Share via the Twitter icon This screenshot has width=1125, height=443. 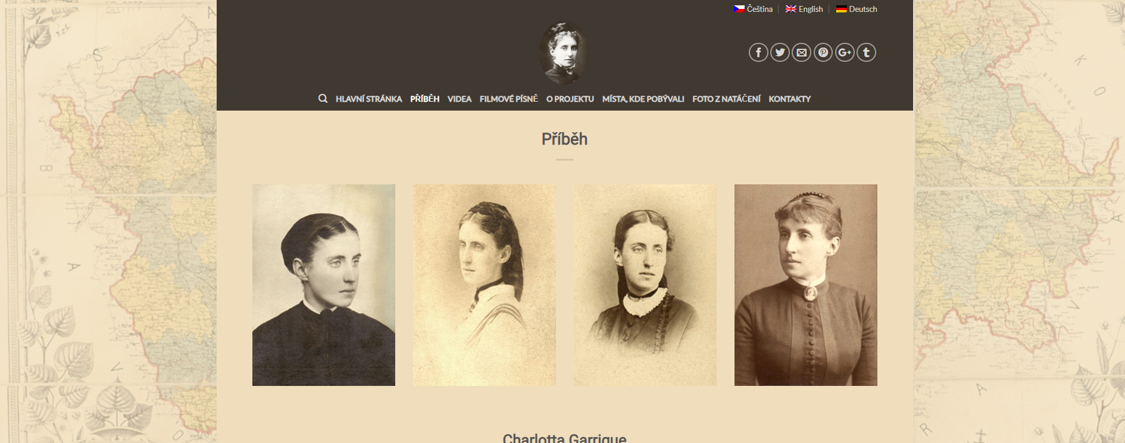pos(780,52)
